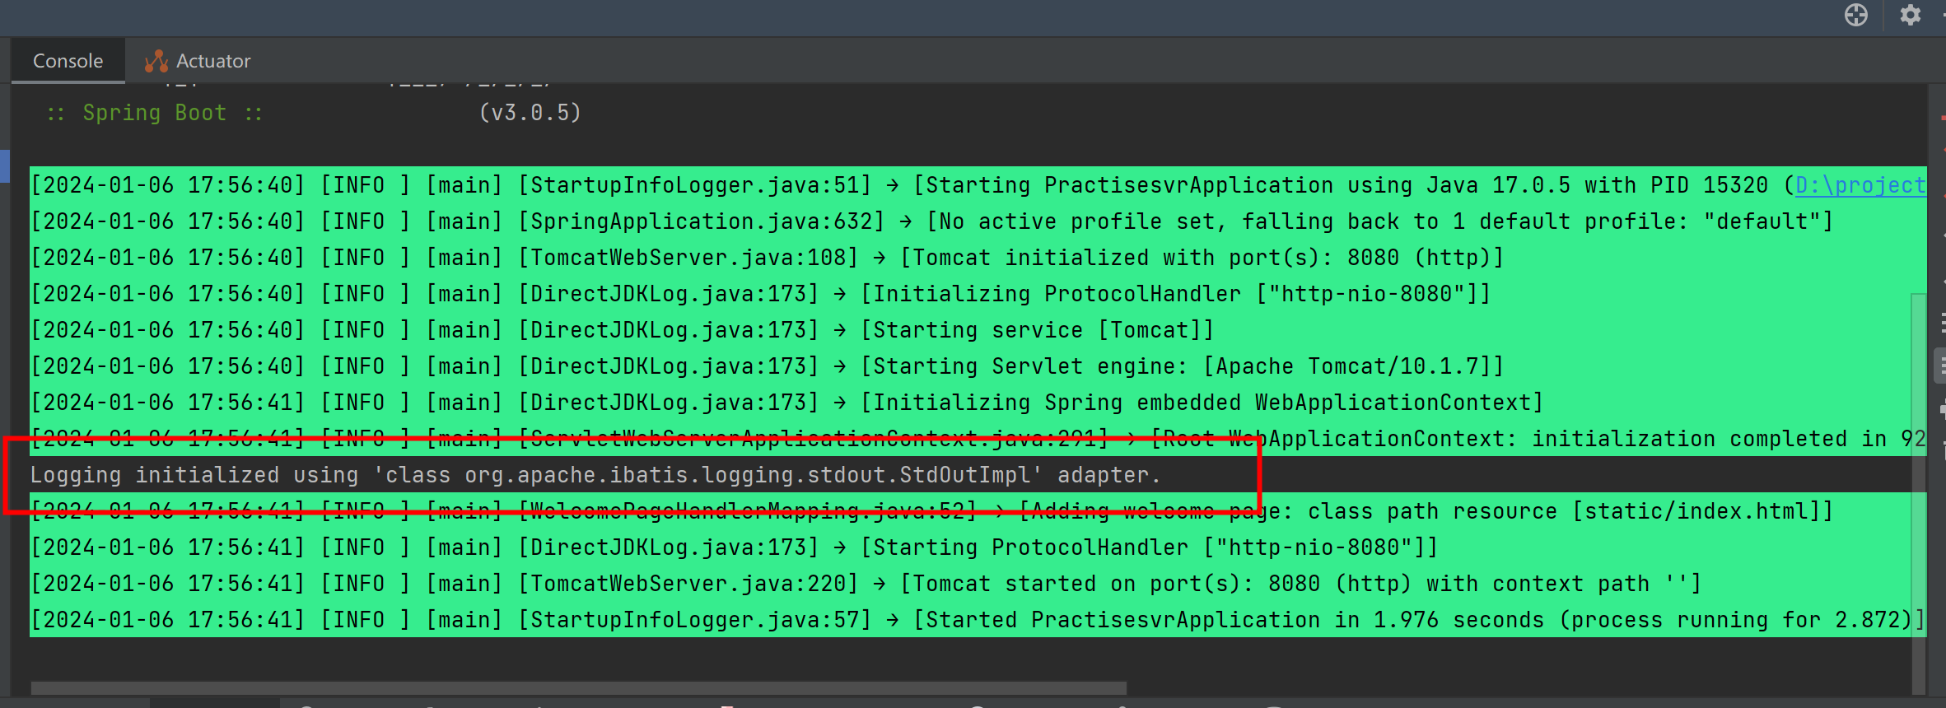Image resolution: width=1946 pixels, height=708 pixels.
Task: Open the Actuator tab
Action: pyautogui.click(x=198, y=61)
